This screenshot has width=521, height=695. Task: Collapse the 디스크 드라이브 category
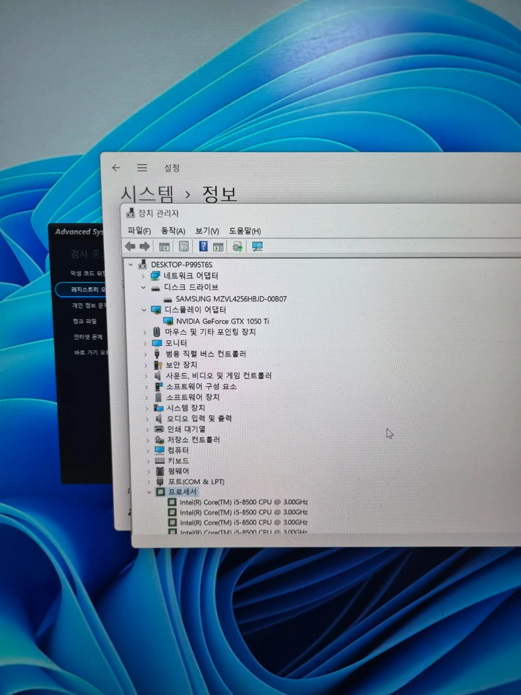143,287
